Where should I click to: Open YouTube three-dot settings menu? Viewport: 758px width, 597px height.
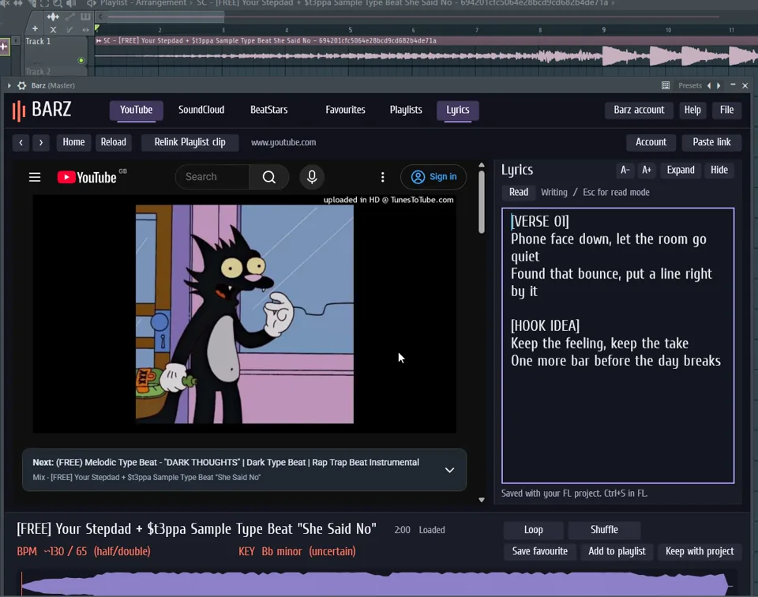382,178
